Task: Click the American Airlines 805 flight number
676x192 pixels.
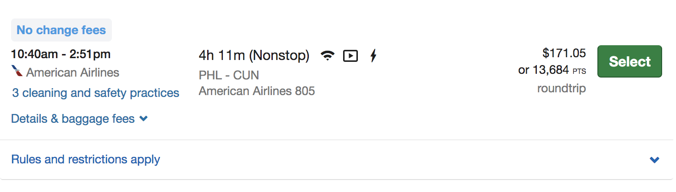Action: click(x=257, y=91)
